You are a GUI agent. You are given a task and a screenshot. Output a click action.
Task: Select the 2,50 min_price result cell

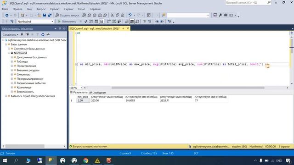(83, 101)
